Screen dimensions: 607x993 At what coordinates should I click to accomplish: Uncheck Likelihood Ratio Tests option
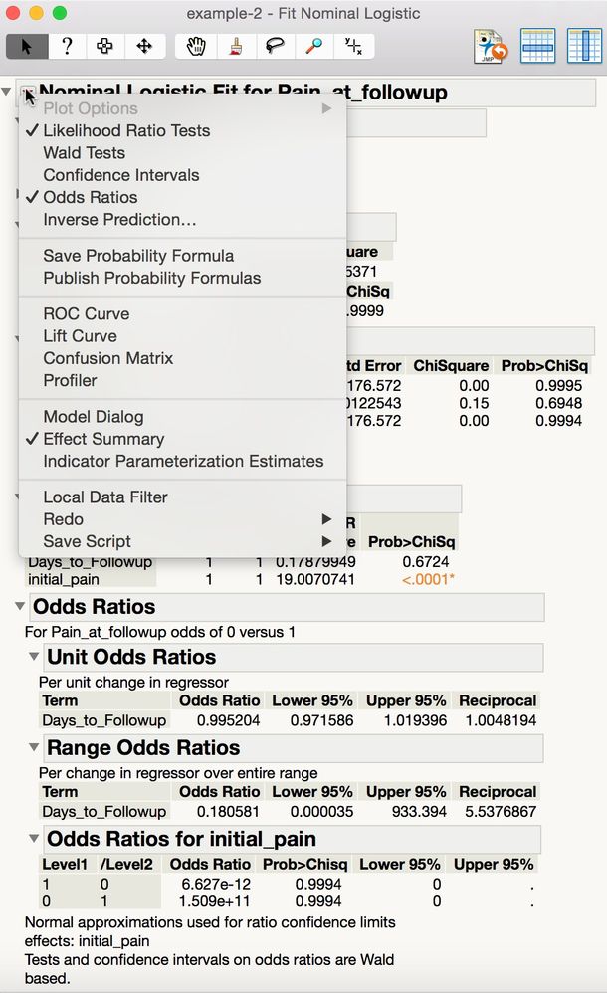pyautogui.click(x=126, y=130)
